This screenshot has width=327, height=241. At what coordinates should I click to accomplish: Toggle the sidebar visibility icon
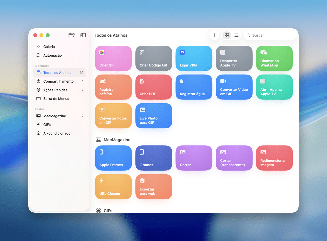(83, 35)
